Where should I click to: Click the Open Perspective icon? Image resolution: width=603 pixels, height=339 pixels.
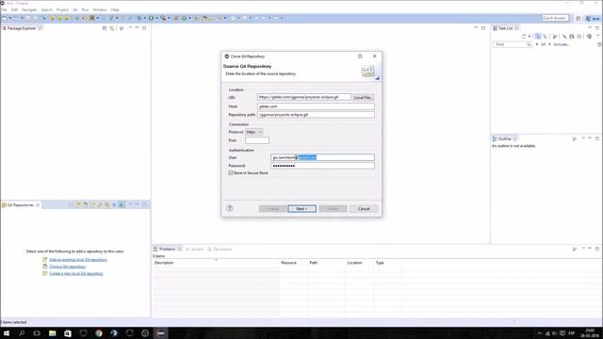578,18
